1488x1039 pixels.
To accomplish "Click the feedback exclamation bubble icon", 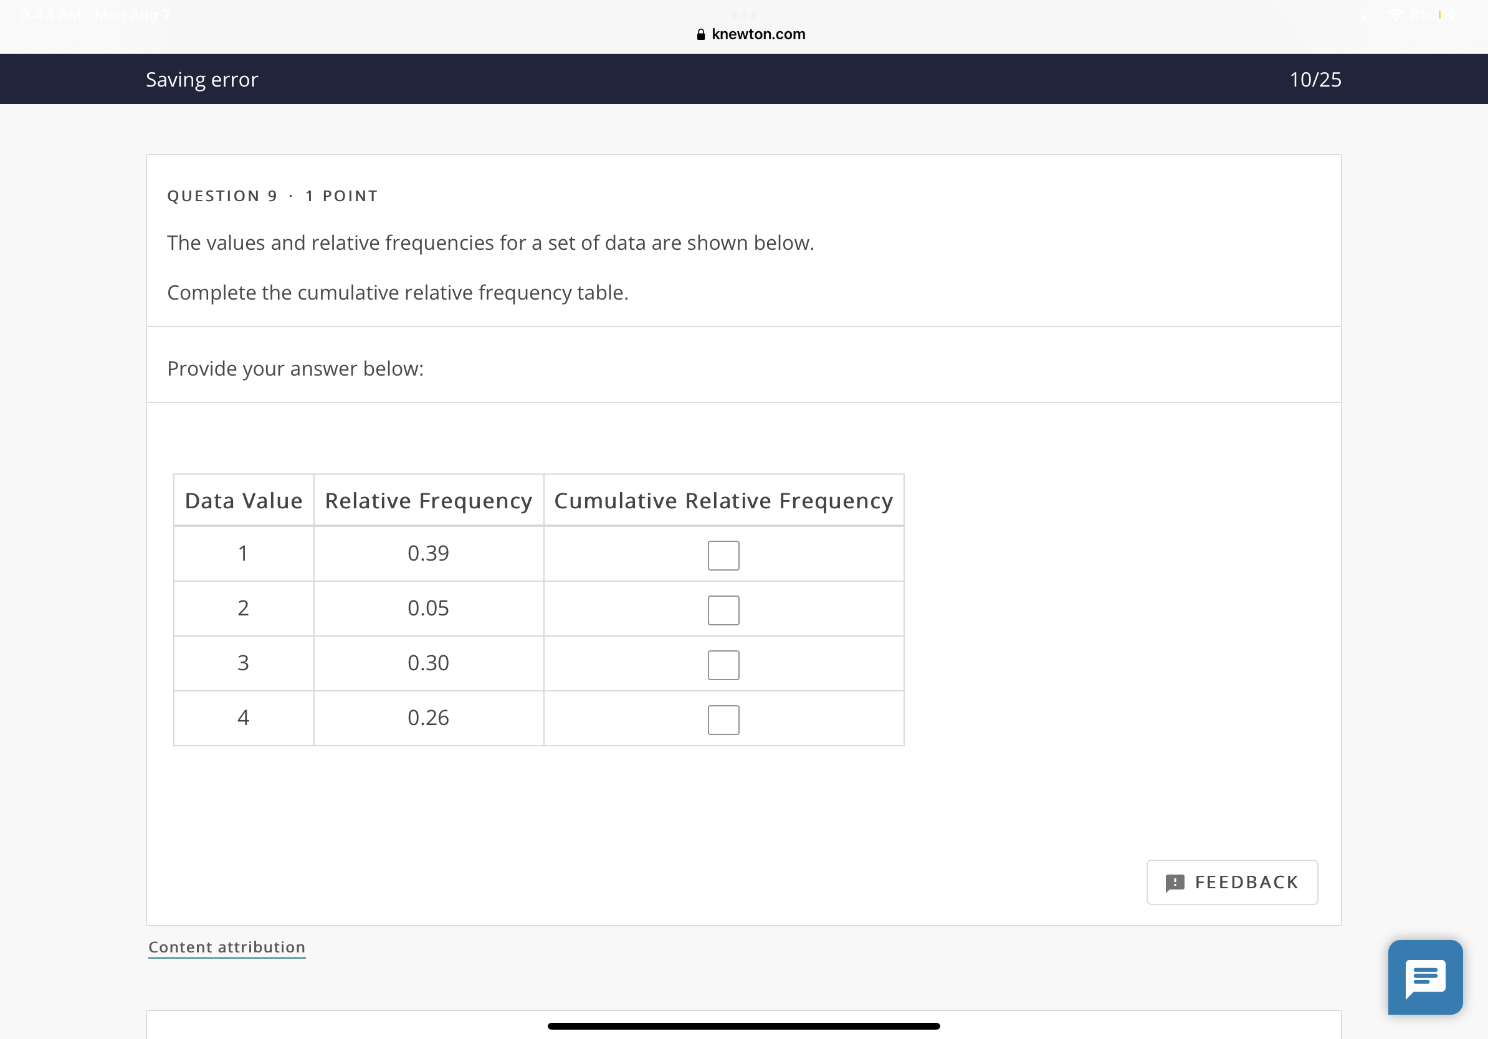I will [x=1175, y=882].
